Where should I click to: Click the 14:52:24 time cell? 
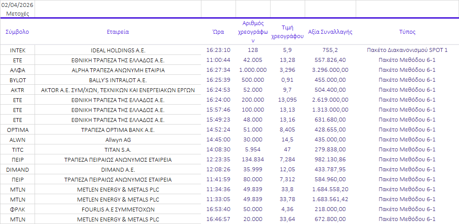click(x=218, y=130)
